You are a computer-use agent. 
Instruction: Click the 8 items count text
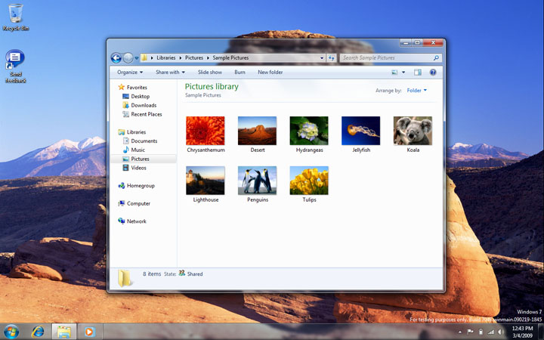pos(152,274)
